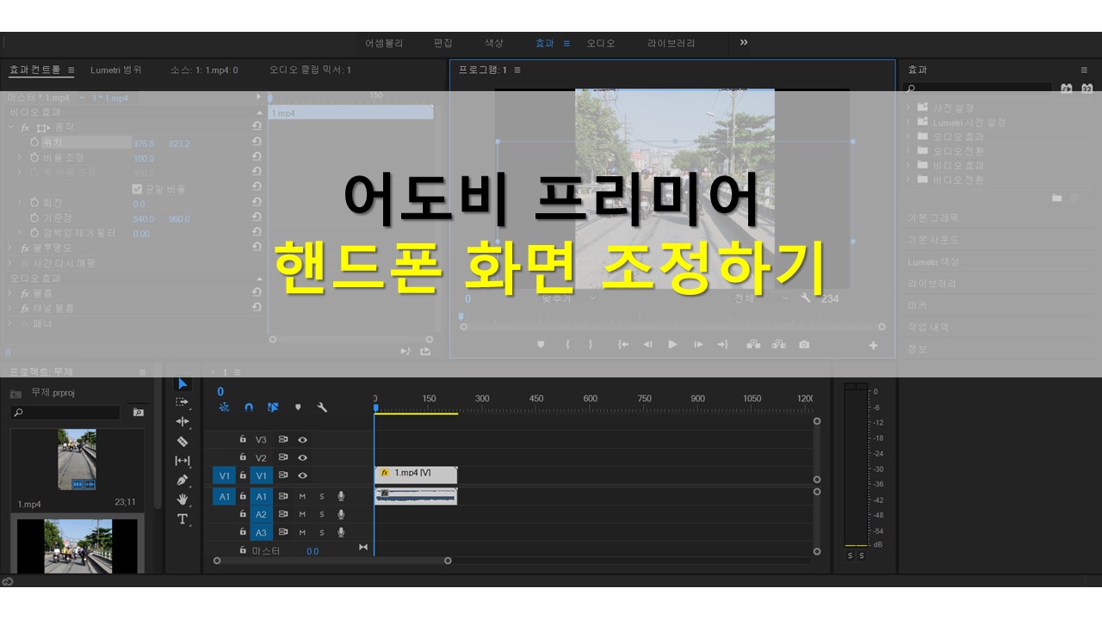1102x619 pixels.
Task: Open program monitor settings wrench
Action: 806,298
